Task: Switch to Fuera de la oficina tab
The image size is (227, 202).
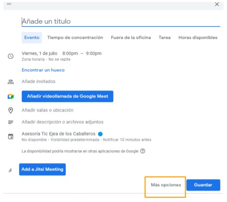Action: point(131,38)
